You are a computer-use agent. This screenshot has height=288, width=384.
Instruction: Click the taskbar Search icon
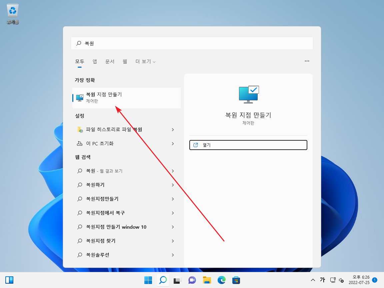(163, 280)
